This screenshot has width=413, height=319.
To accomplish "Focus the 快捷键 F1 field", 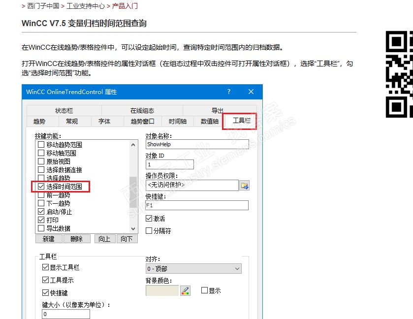I will point(197,205).
